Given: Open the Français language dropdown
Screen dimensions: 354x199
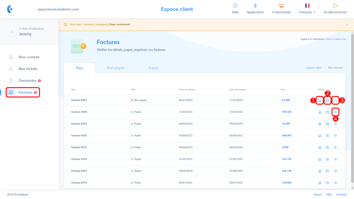Looking at the screenshot, I should (x=307, y=12).
